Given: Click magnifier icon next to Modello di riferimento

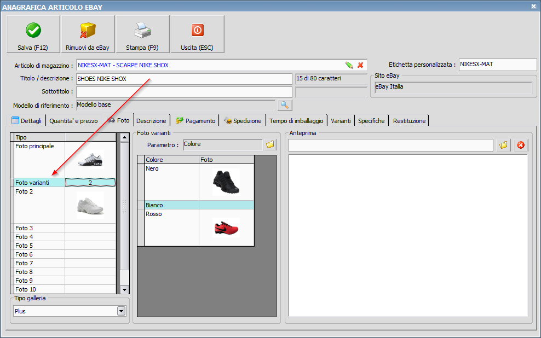Looking at the screenshot, I should tap(284, 105).
